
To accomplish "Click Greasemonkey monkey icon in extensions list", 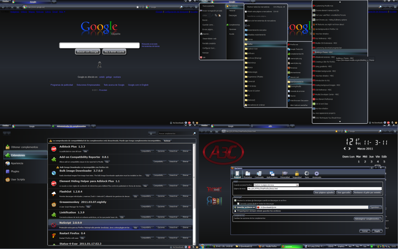I will click(x=53, y=204).
